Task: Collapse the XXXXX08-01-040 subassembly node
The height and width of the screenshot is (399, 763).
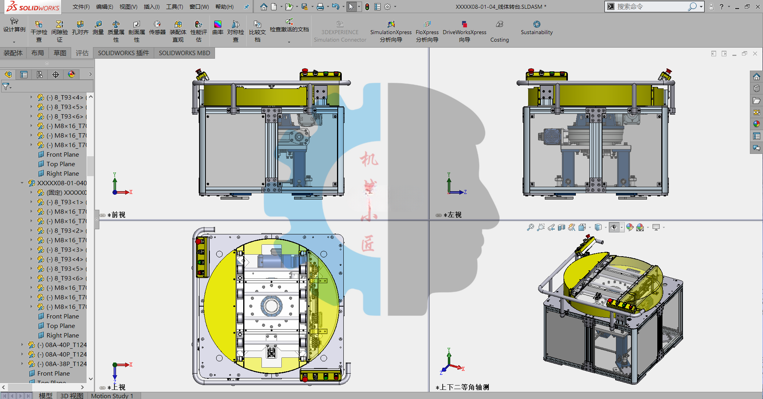Action: pyautogui.click(x=22, y=183)
